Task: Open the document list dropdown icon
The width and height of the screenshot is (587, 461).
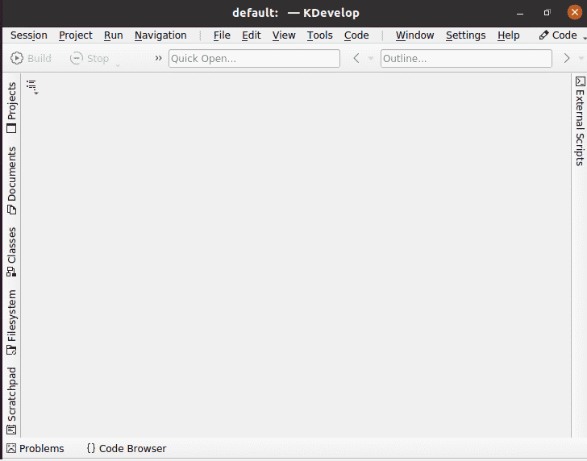Action: (32, 87)
